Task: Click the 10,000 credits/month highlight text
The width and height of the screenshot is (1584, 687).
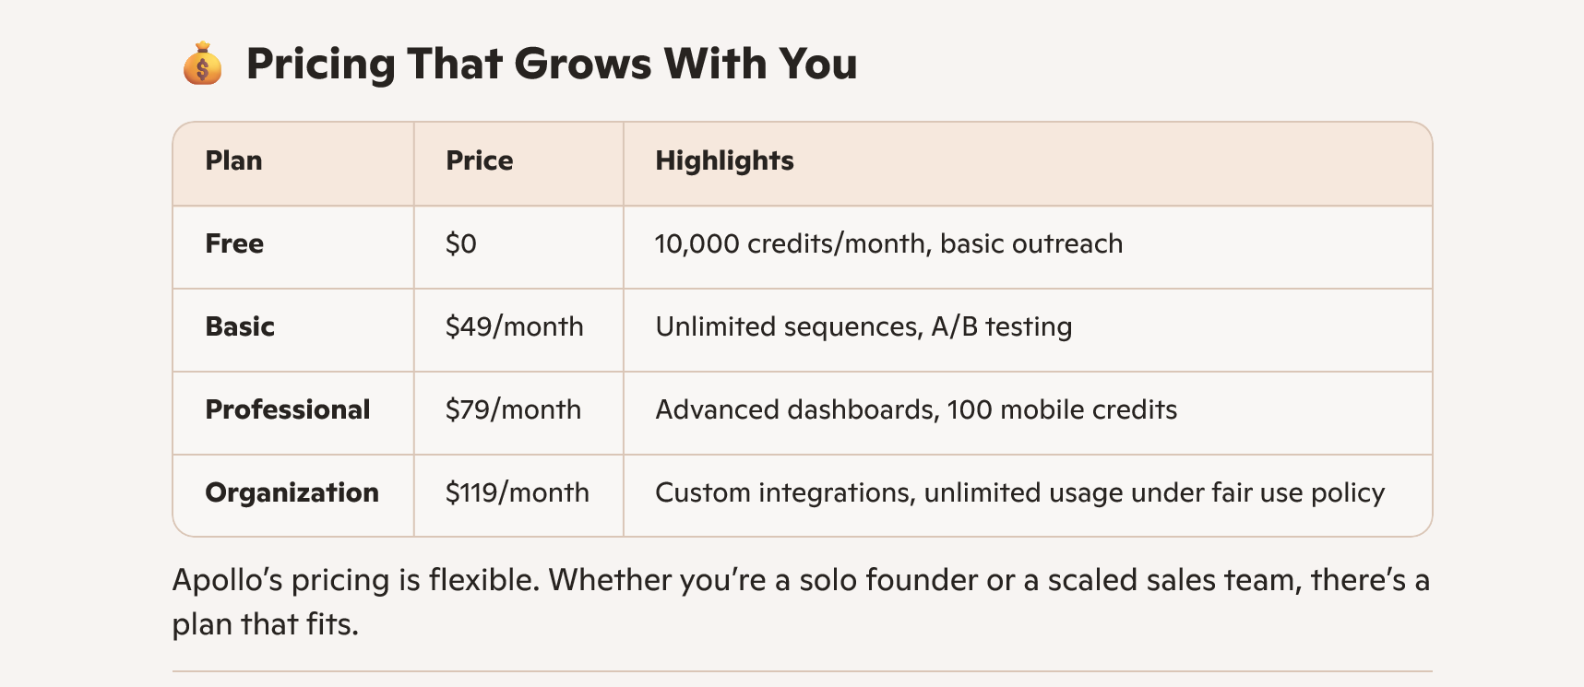Action: [888, 244]
